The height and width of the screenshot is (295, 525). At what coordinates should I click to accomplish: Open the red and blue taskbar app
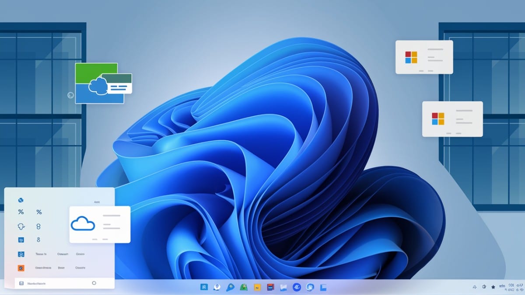(x=270, y=287)
